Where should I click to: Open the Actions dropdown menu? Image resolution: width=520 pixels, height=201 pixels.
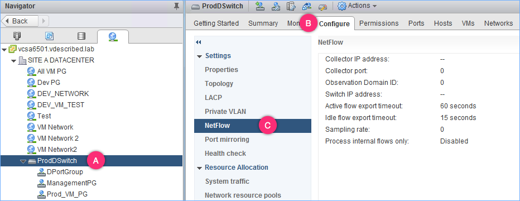[x=357, y=6]
